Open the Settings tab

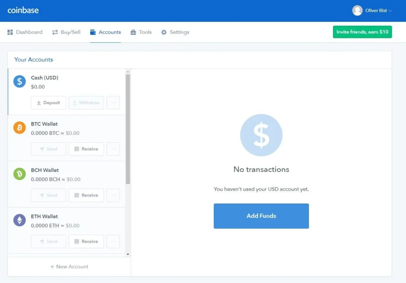pyautogui.click(x=175, y=32)
